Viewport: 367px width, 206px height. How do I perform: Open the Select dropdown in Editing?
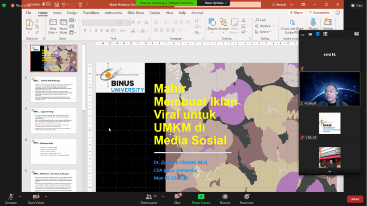(x=263, y=32)
